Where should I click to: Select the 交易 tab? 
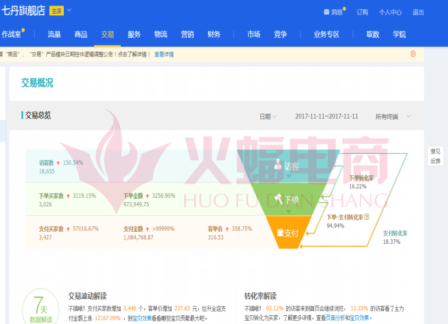(108, 34)
